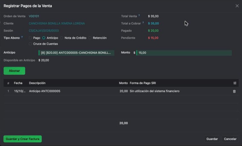
Task: Click the Pagado value $ 20,00
Action: tap(153, 31)
